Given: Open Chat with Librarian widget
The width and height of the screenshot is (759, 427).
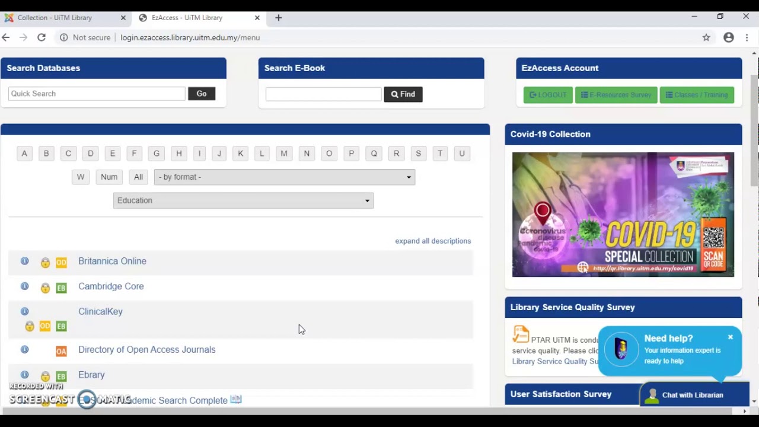Looking at the screenshot, I should coord(694,395).
